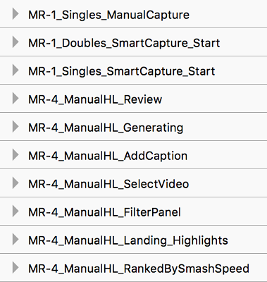The width and height of the screenshot is (267, 282).
Task: Select the MR-1_Singles_ManualCapture row
Action: 133,14
